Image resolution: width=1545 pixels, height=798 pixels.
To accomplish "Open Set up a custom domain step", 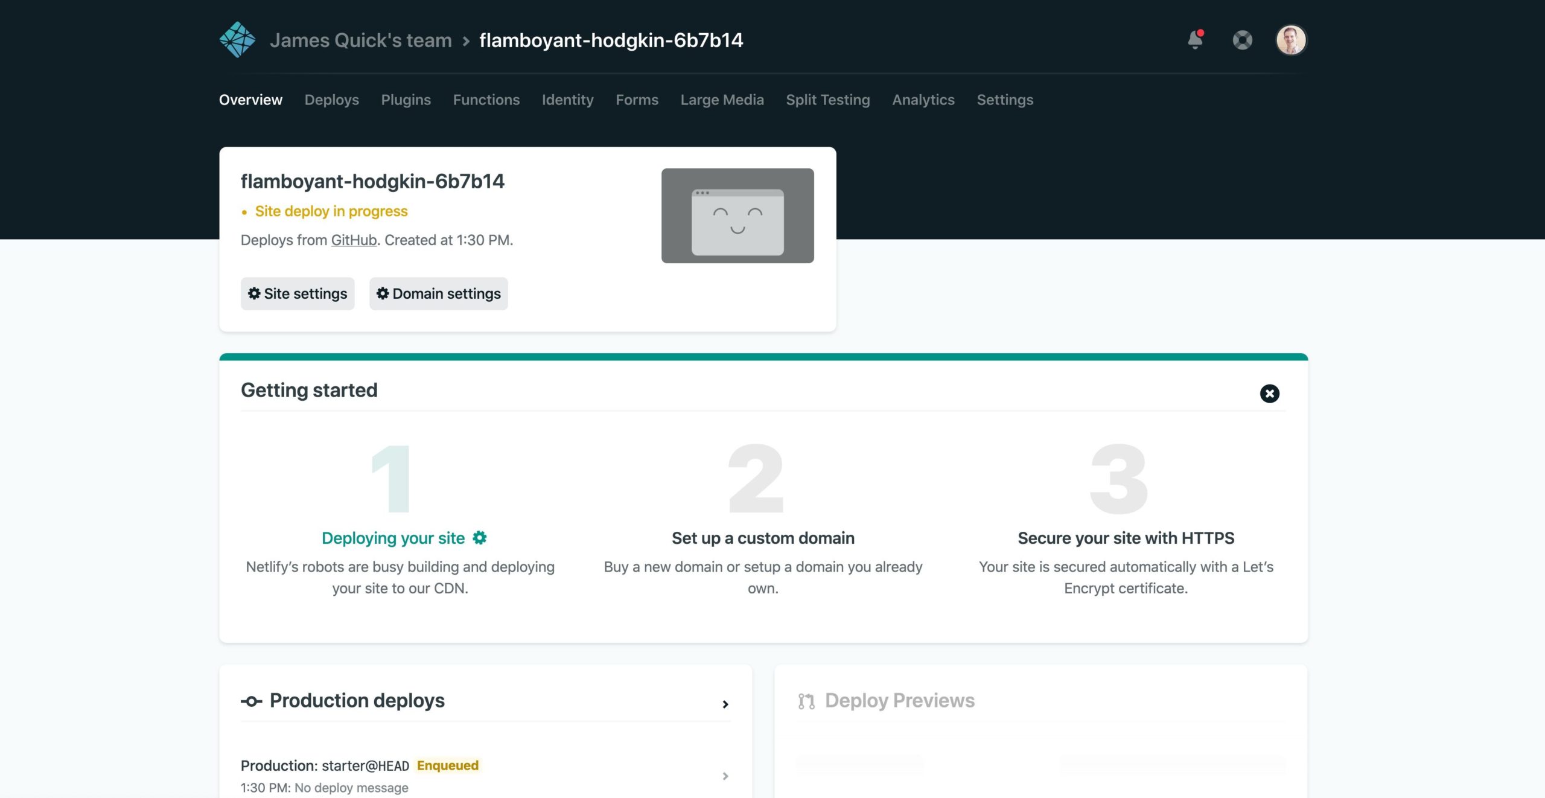I will [763, 538].
